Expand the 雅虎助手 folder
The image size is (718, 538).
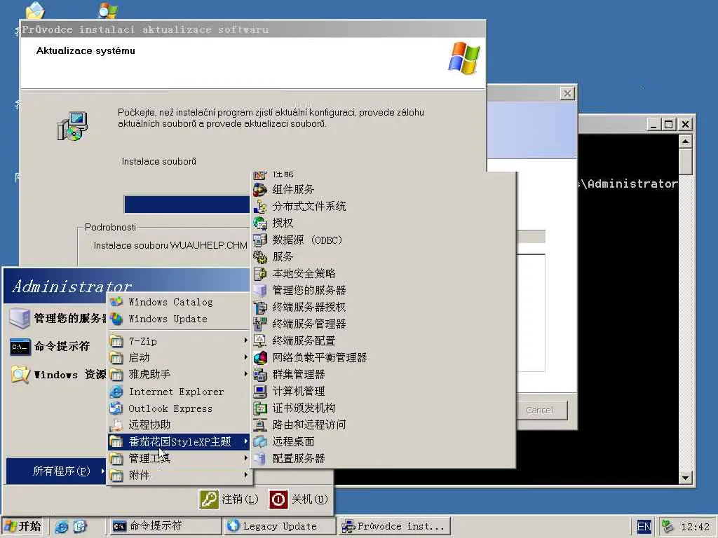[179, 375]
